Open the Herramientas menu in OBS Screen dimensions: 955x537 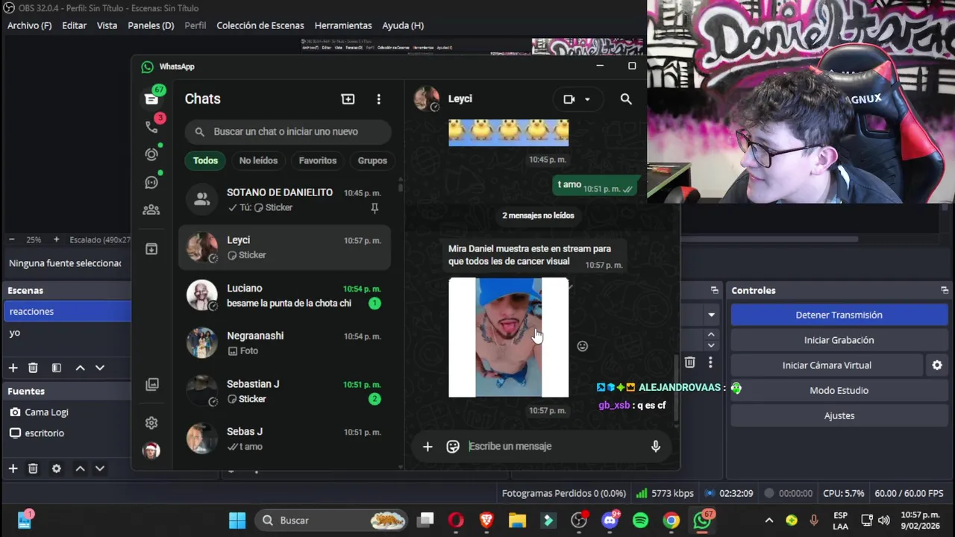point(343,25)
